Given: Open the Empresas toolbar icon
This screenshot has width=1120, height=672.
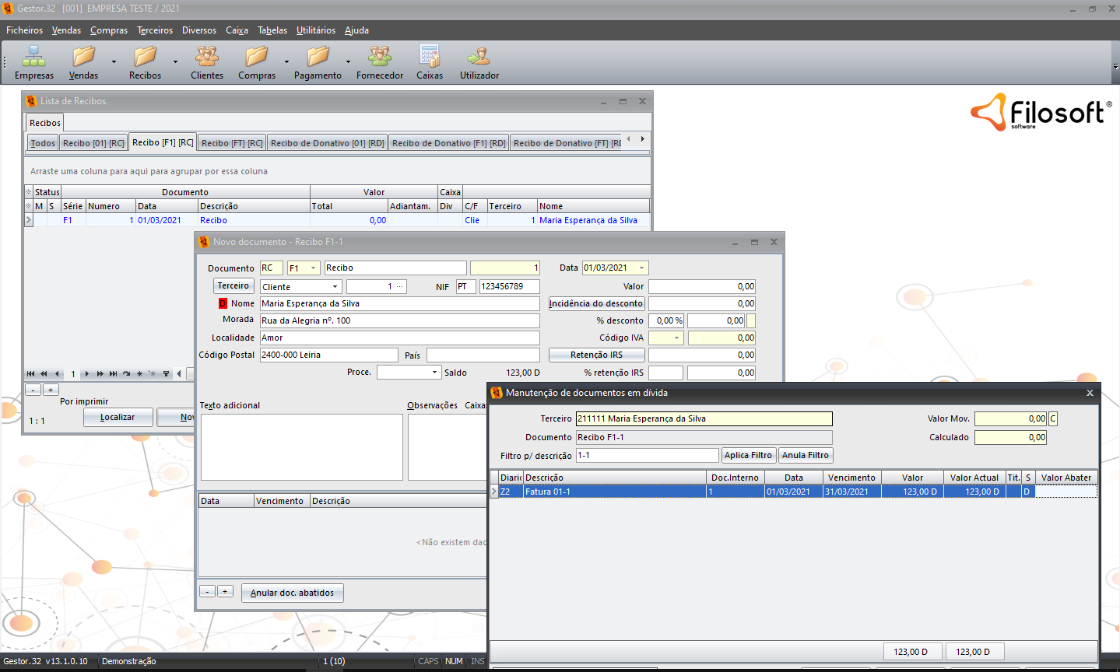Looking at the screenshot, I should click(33, 58).
